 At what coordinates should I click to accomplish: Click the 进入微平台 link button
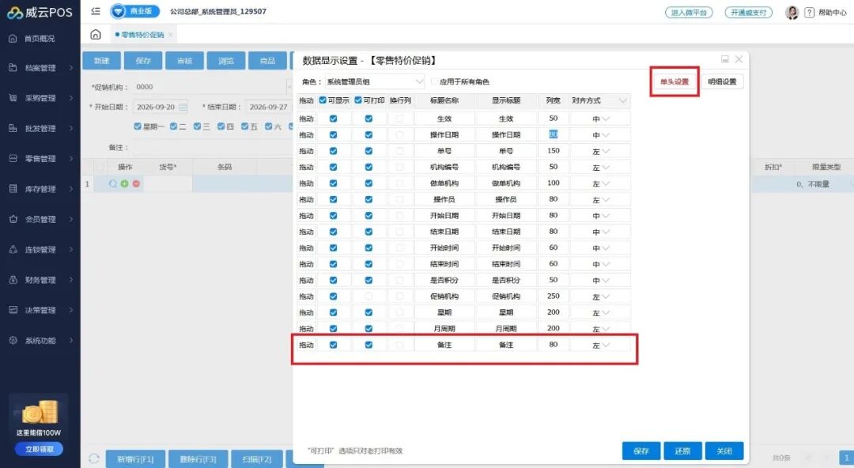pyautogui.click(x=689, y=12)
